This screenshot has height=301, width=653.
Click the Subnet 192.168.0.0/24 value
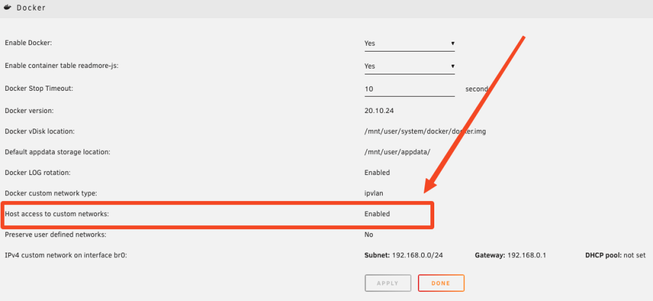(x=404, y=255)
